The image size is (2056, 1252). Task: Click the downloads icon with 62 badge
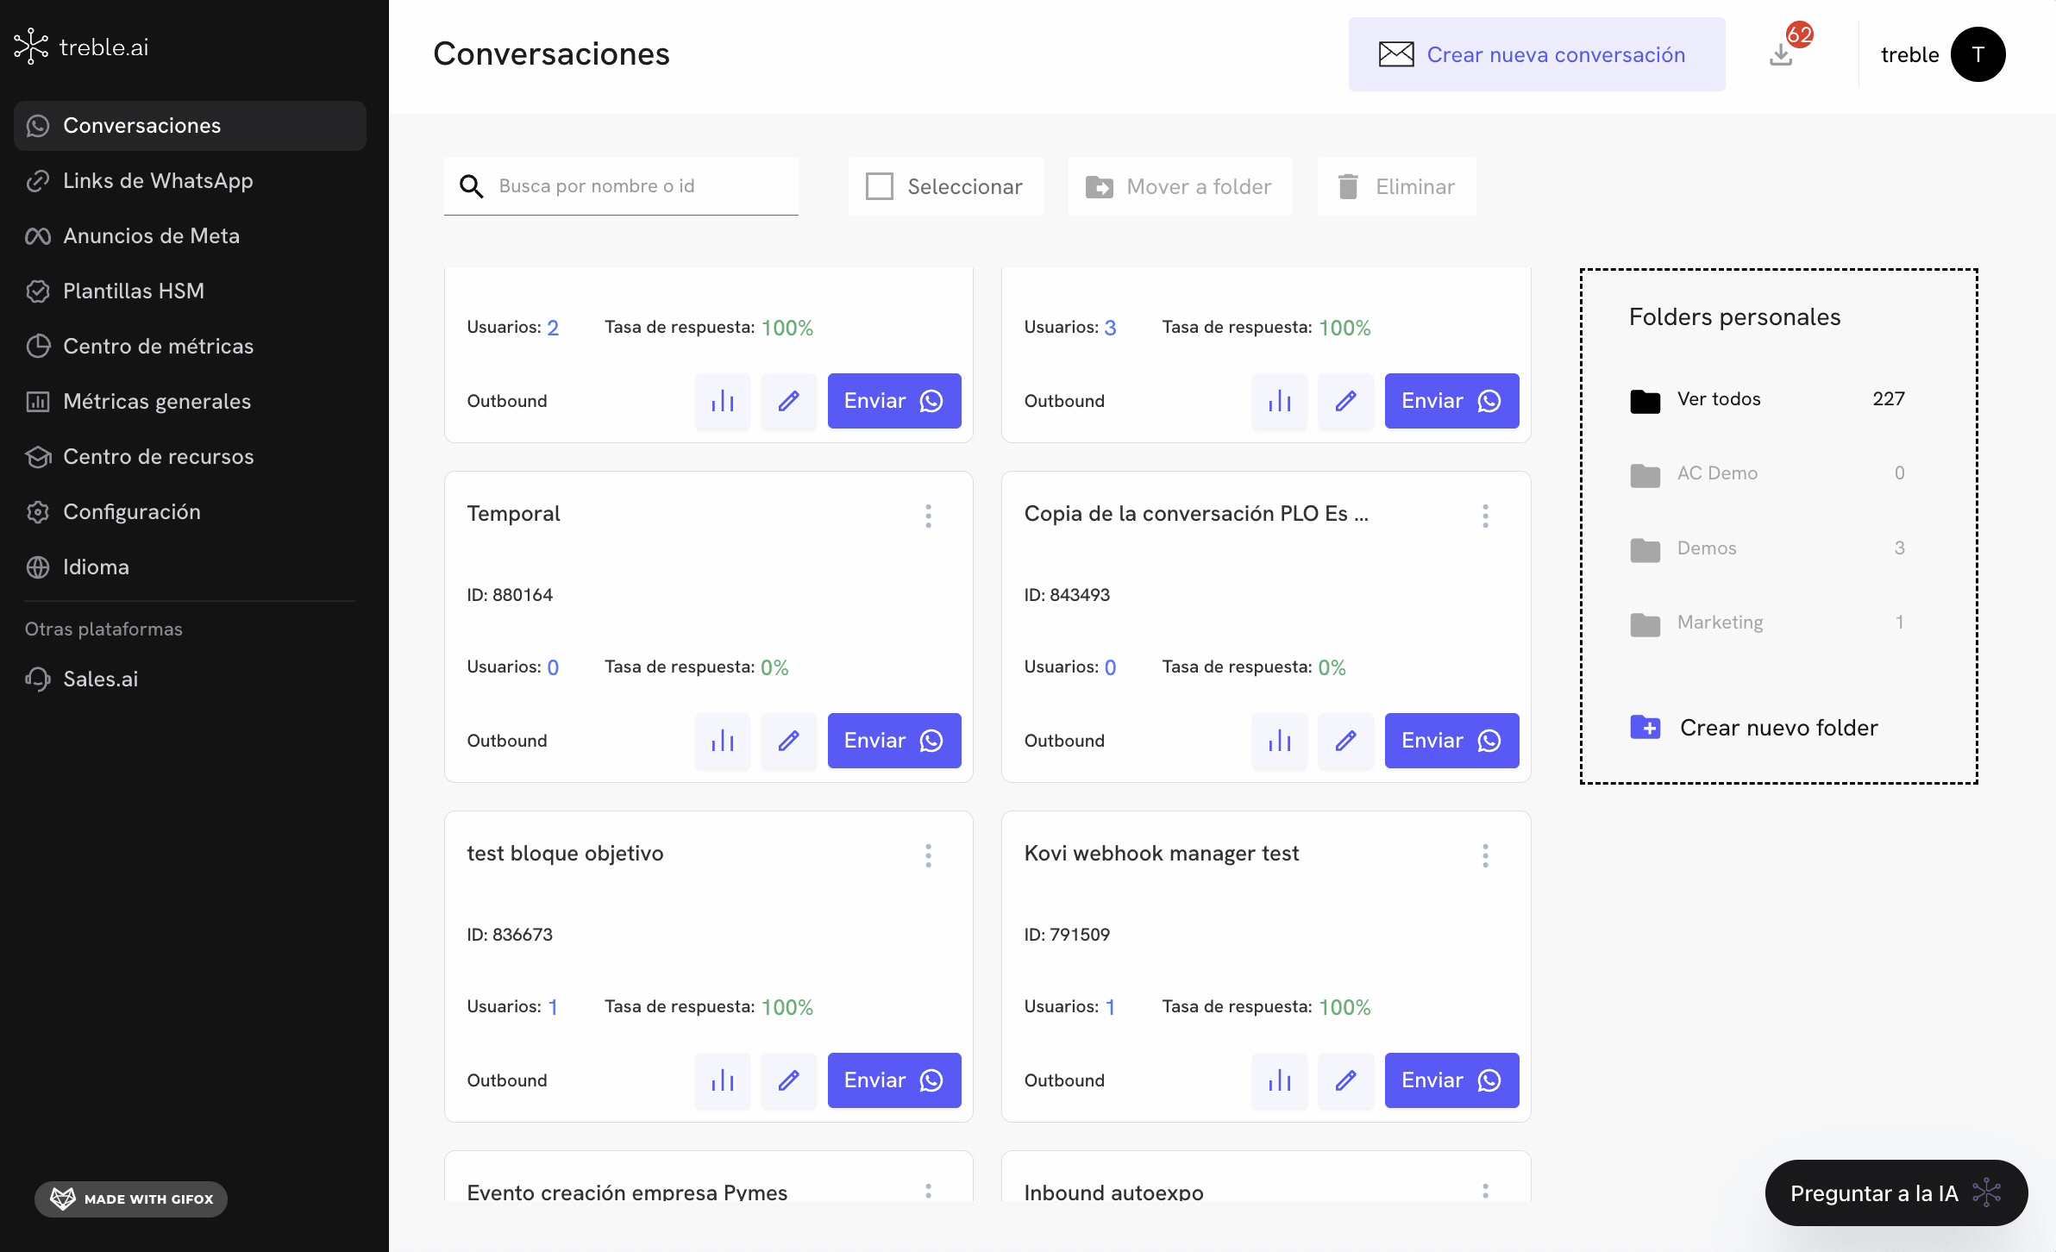coord(1781,54)
